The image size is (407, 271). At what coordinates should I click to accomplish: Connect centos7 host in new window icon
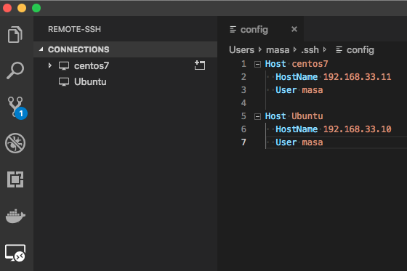coord(200,65)
